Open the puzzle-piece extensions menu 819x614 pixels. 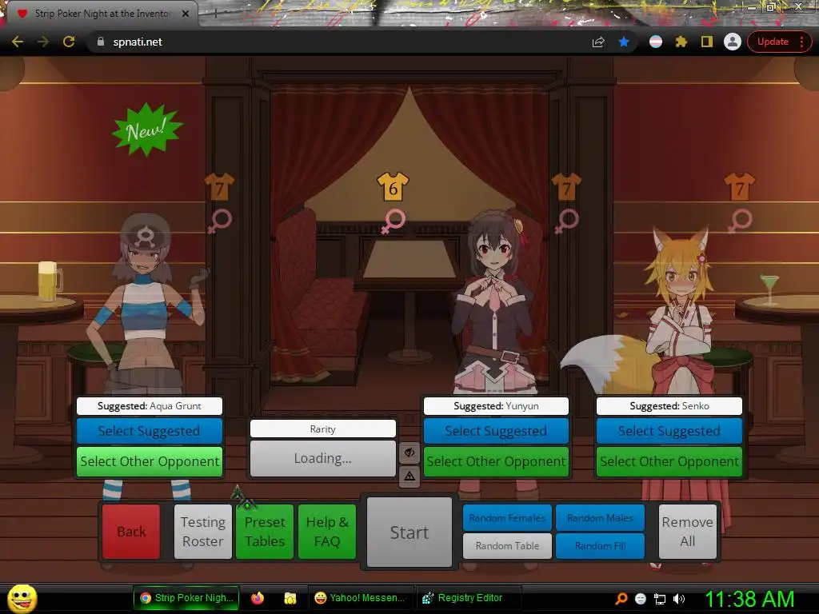pos(681,42)
